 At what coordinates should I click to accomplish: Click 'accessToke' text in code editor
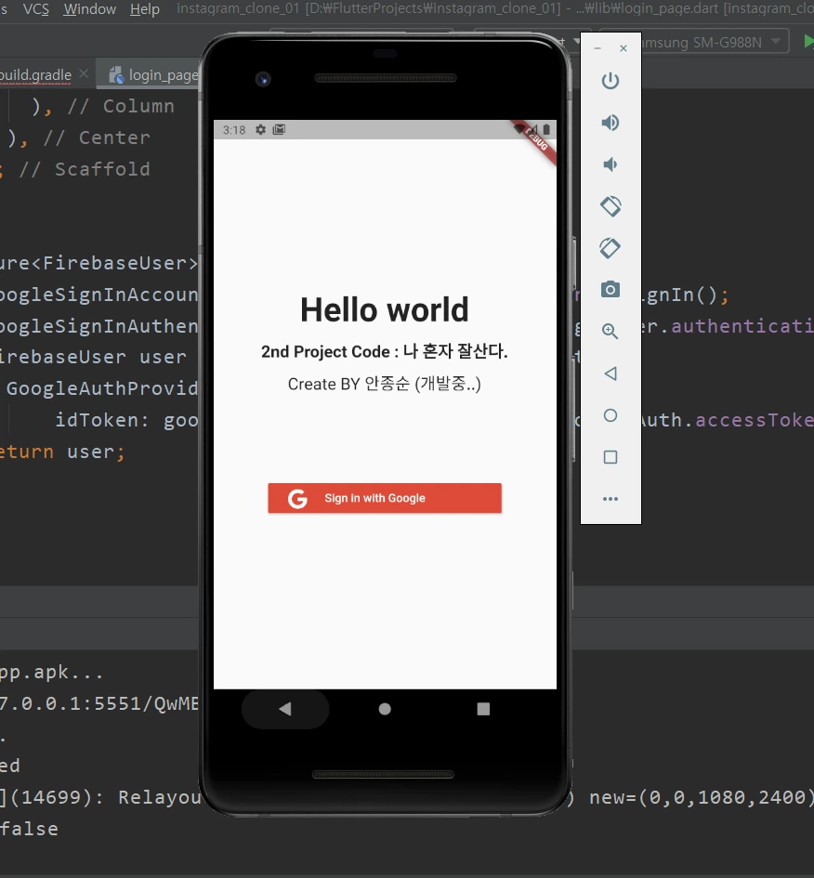(755, 420)
